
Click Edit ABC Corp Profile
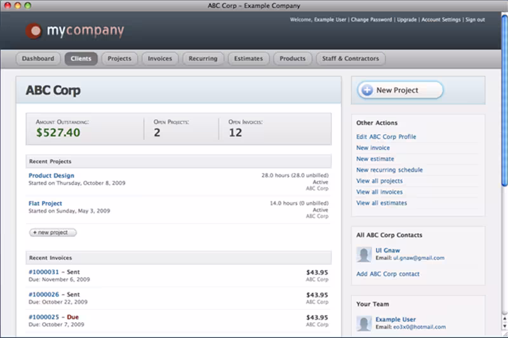(386, 137)
